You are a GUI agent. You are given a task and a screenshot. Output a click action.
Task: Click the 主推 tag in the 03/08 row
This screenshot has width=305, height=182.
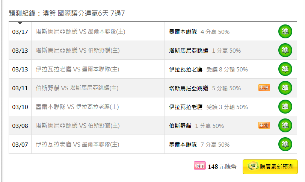coord(264,125)
